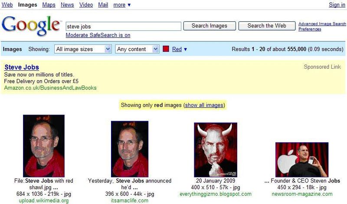Open the Preferences link

pos(310,29)
